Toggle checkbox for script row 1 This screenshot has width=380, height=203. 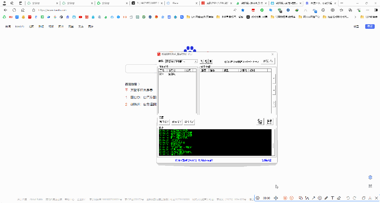tap(160, 74)
